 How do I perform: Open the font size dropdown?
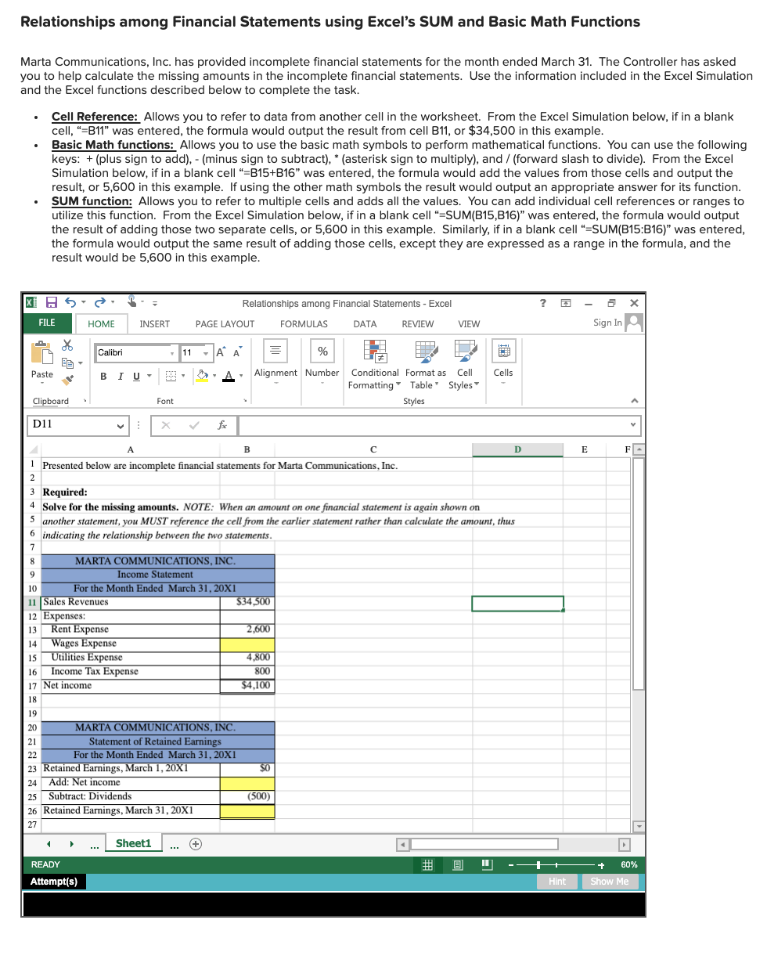[207, 352]
